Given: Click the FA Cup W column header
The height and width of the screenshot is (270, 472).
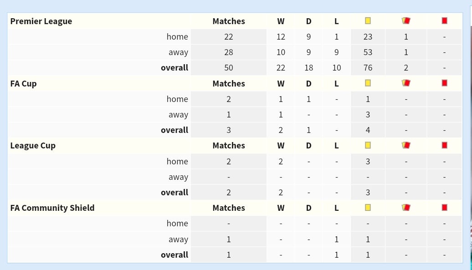Looking at the screenshot, I should 281,84.
